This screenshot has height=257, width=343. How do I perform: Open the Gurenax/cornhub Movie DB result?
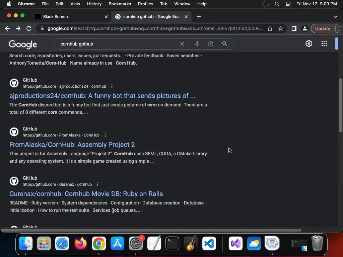(x=86, y=194)
